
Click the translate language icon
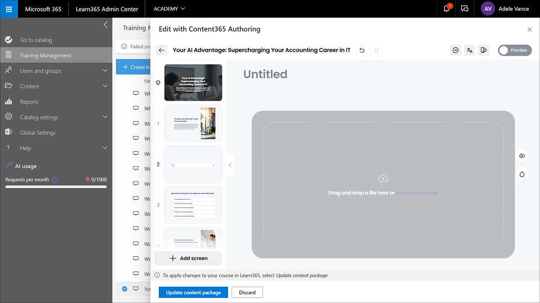[470, 50]
